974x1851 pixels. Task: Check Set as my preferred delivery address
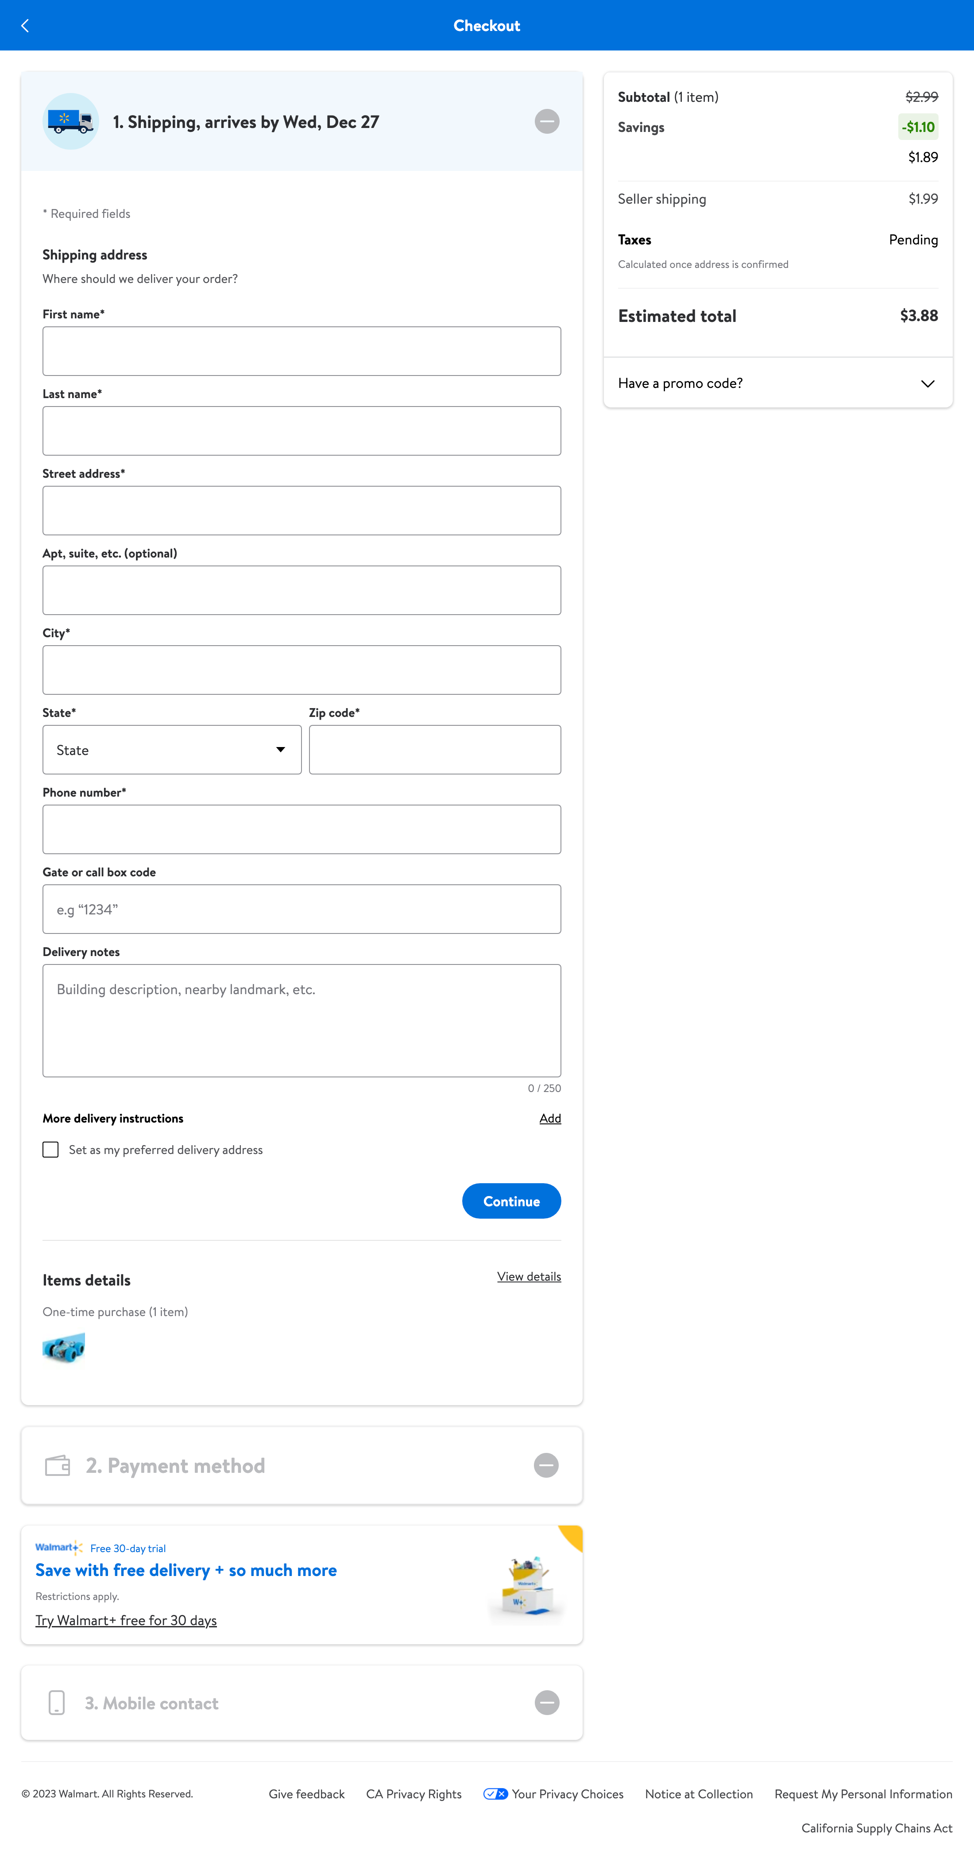50,1149
